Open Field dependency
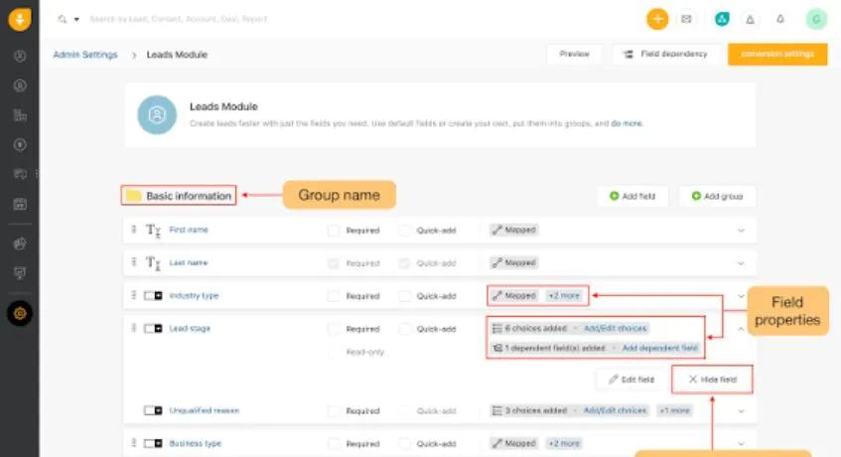The height and width of the screenshot is (457, 841). 665,54
